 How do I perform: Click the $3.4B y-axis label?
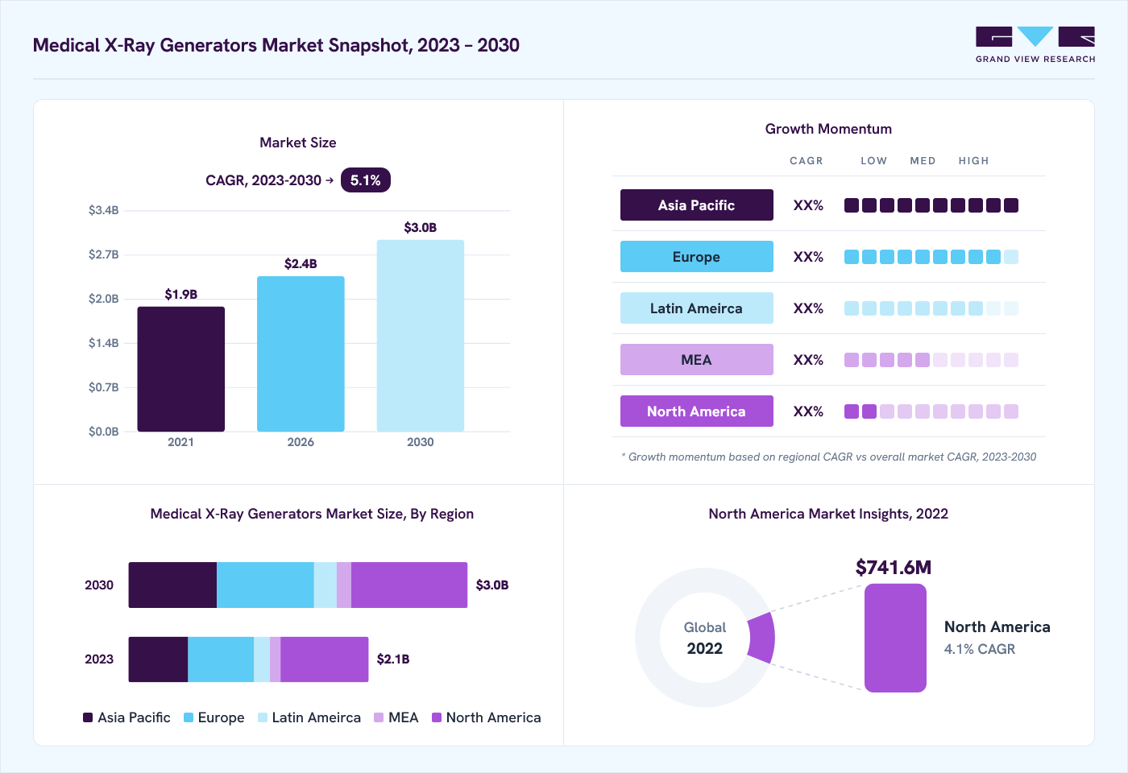coord(104,210)
